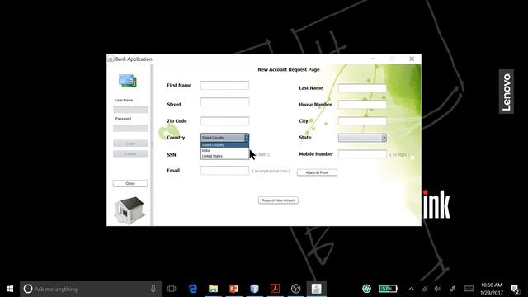Choose India from the Country list
The width and height of the screenshot is (528, 297).
click(224, 150)
